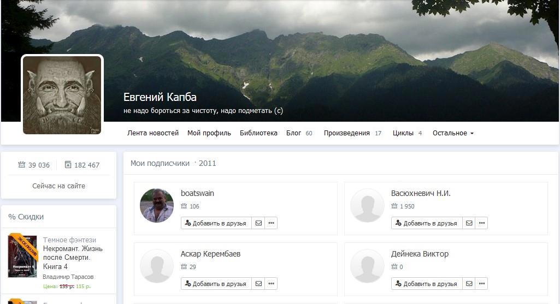Open Аскар Керембаев profile link
Viewport: 560px width, 304px height.
tap(210, 254)
